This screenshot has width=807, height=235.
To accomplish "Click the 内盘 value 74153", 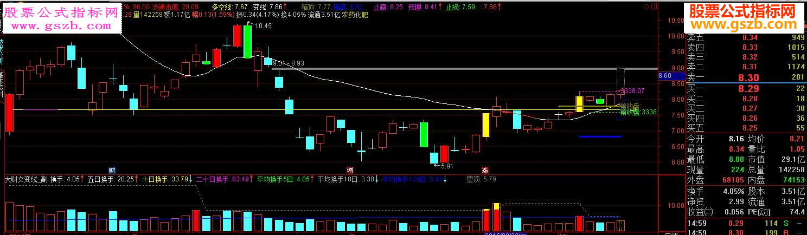I will pos(795,180).
